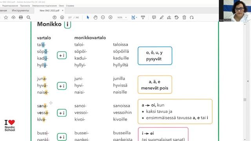
Task: Open the Электронное подписание menu
Action: pyautogui.click(x=44, y=6)
